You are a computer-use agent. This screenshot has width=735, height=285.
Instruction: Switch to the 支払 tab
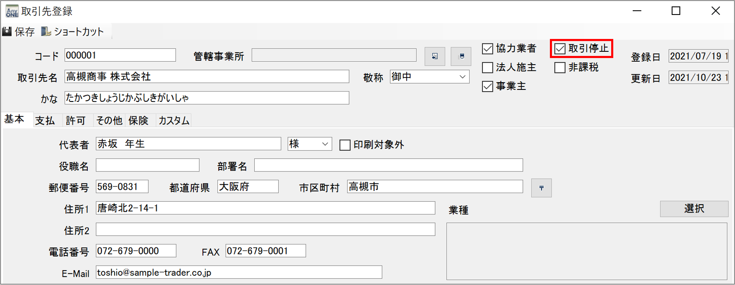45,121
